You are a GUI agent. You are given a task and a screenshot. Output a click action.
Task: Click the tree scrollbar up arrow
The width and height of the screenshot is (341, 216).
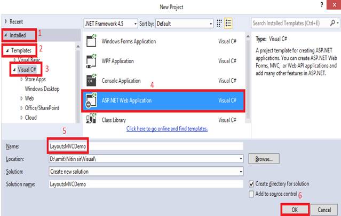point(78,46)
